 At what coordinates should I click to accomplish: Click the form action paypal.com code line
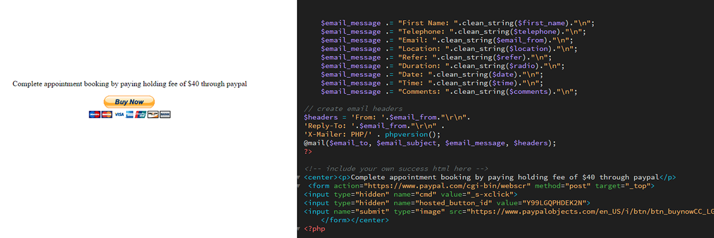(x=481, y=186)
